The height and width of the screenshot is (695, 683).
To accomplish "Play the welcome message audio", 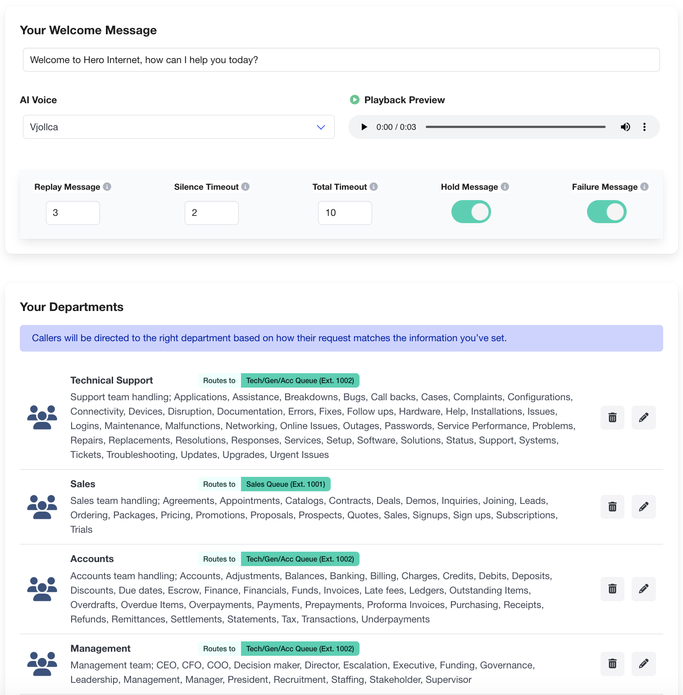I will [364, 127].
